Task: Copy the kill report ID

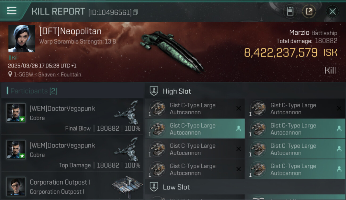Action: pyautogui.click(x=135, y=12)
